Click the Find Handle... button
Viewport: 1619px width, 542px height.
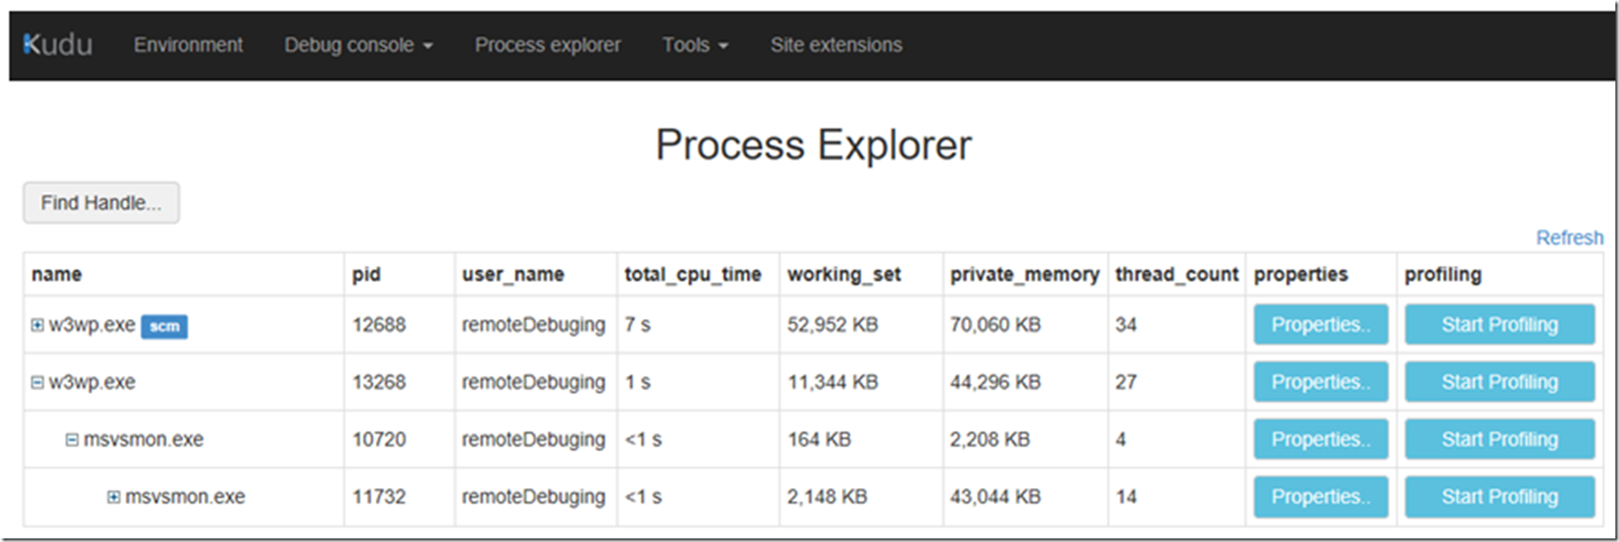pyautogui.click(x=102, y=203)
